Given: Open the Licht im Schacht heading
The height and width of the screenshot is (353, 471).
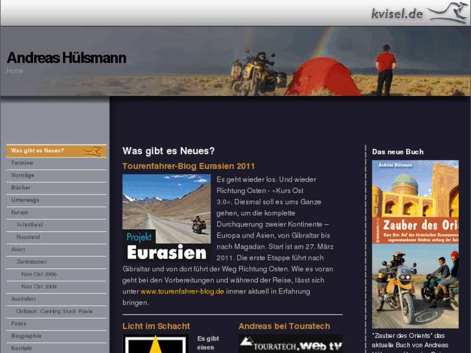Looking at the screenshot, I should point(156,326).
